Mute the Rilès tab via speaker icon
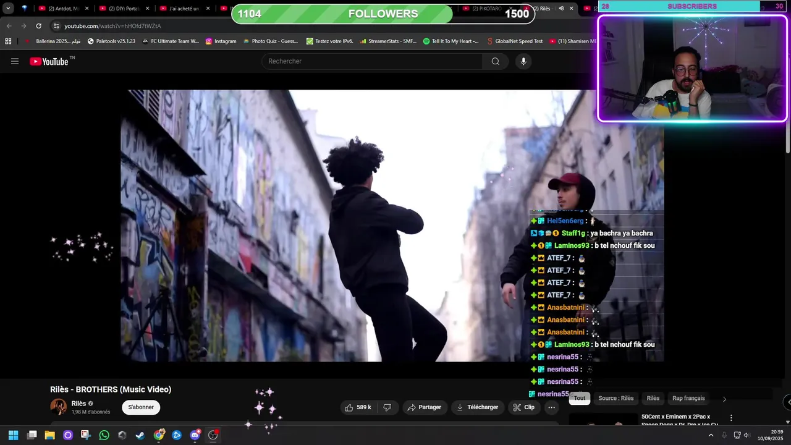This screenshot has width=791, height=445. coord(561,9)
